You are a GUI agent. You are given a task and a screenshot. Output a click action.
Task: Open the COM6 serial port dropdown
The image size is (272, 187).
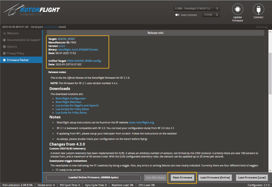pyautogui.click(x=196, y=8)
